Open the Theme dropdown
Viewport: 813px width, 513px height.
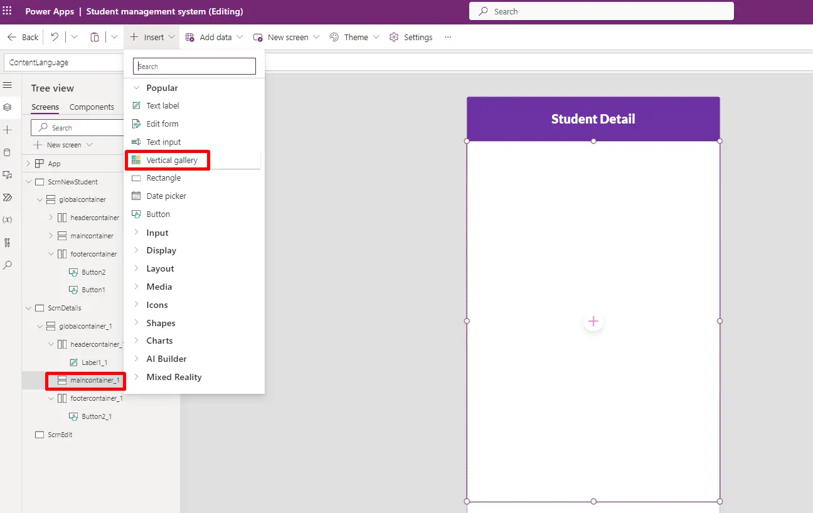pyautogui.click(x=354, y=37)
